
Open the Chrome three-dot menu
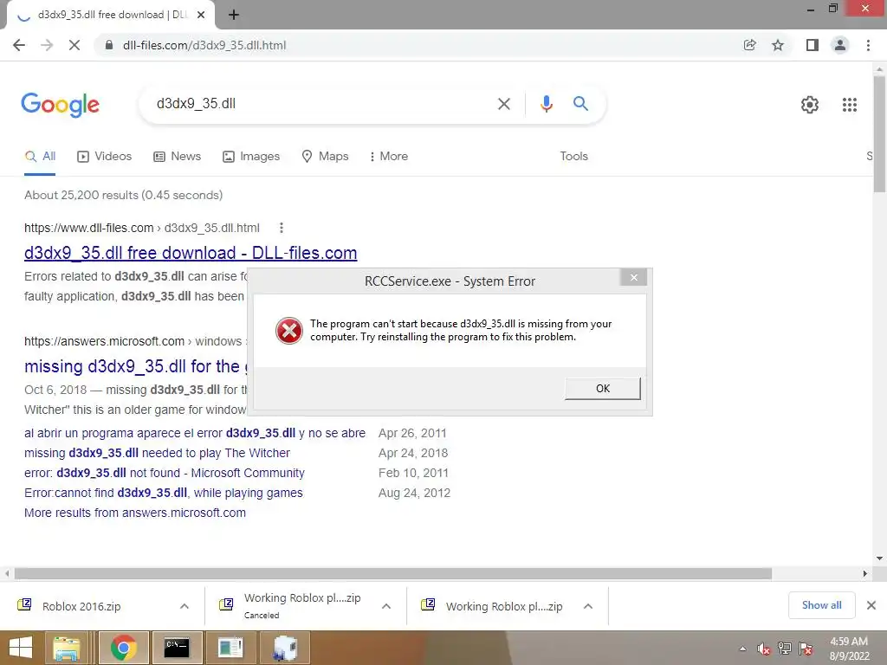[868, 45]
